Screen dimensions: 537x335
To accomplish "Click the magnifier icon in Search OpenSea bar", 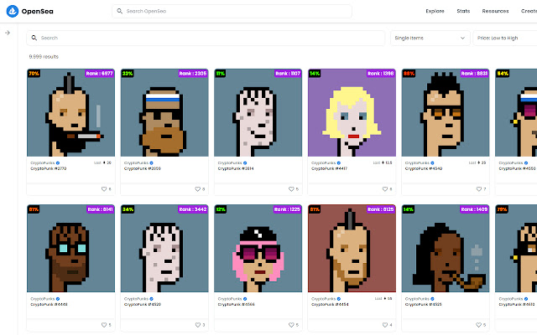I will (119, 11).
